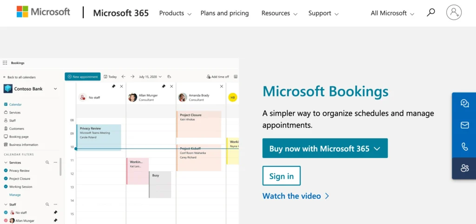Follow the Watch the video link
476x224 pixels.
coord(296,196)
